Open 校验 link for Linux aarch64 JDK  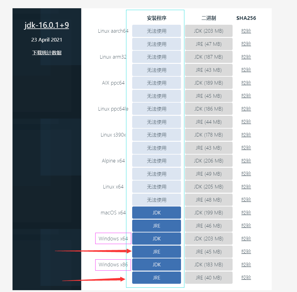[246, 31]
